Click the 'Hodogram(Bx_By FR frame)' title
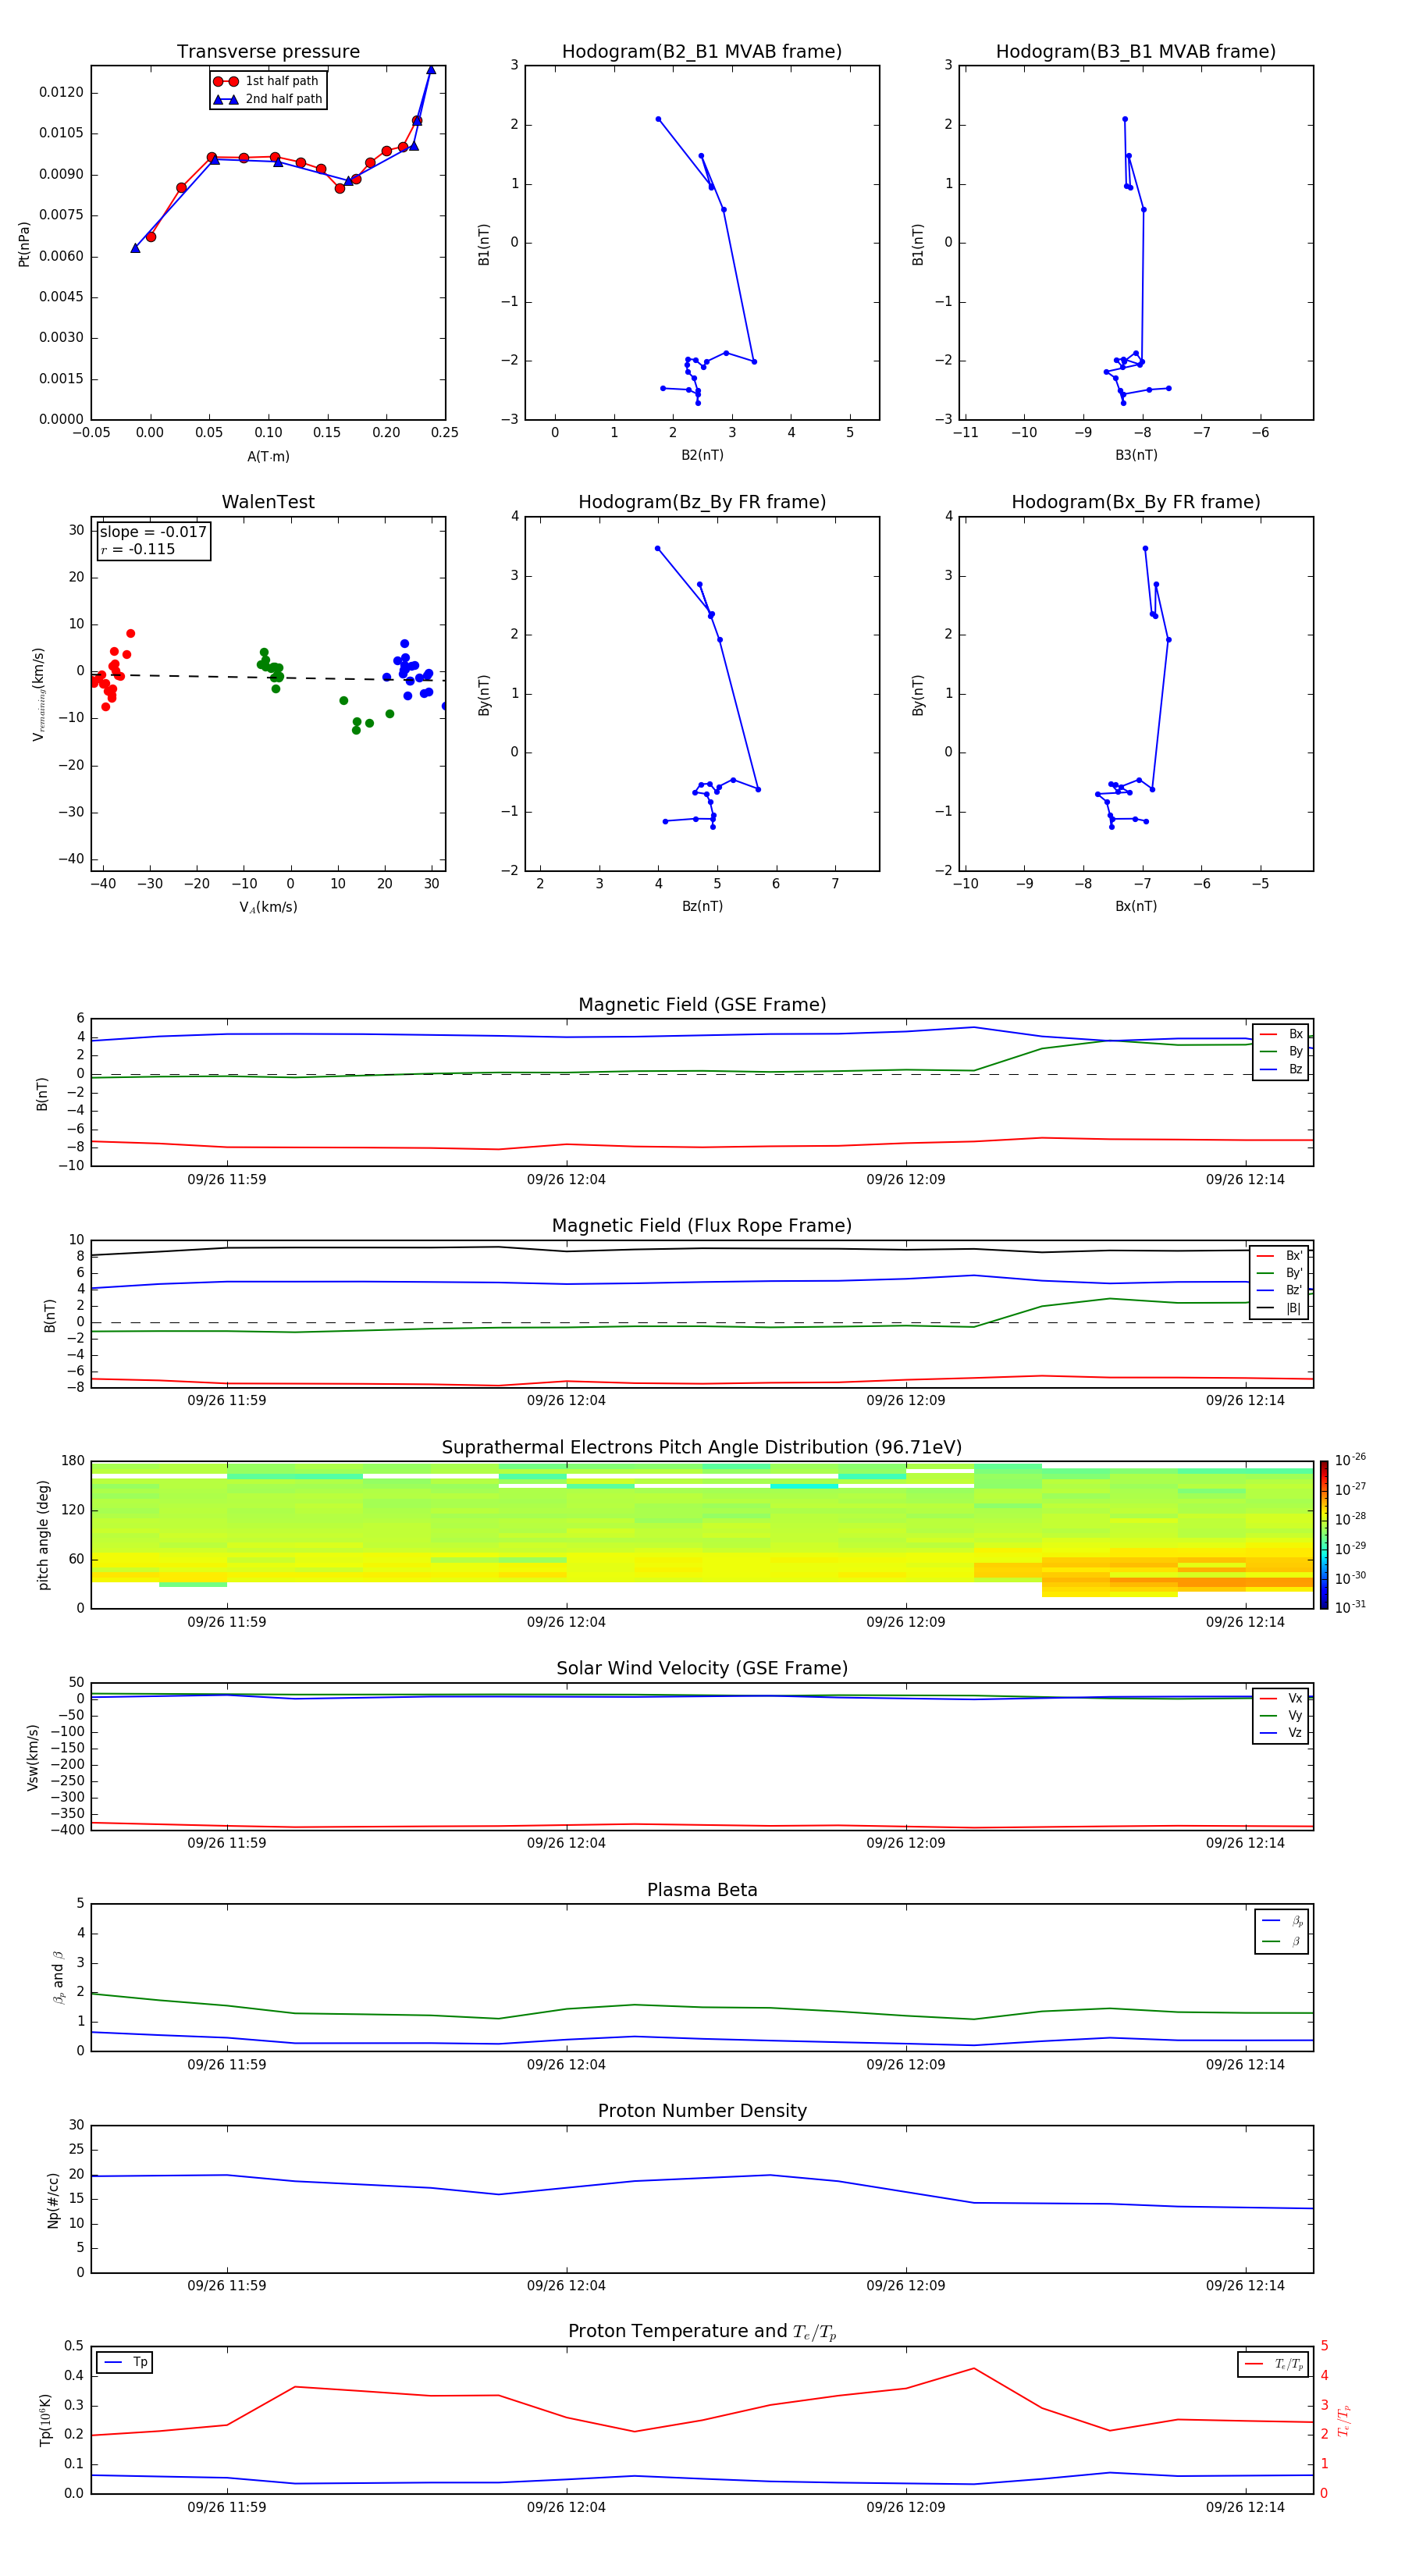Image resolution: width=1405 pixels, height=2576 pixels. click(x=1136, y=502)
